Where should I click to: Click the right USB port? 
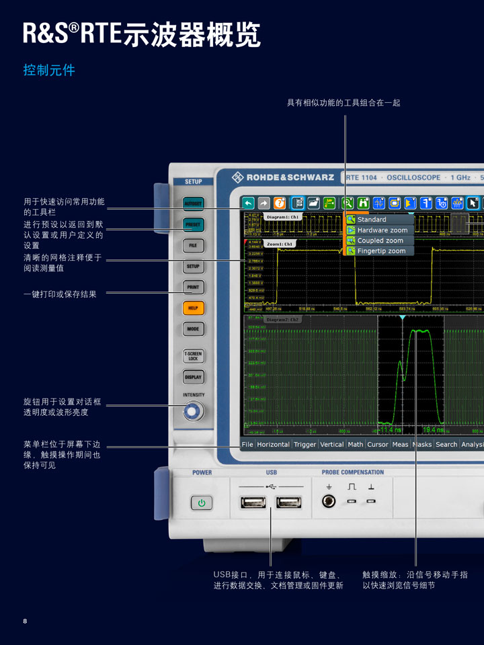pyautogui.click(x=288, y=503)
